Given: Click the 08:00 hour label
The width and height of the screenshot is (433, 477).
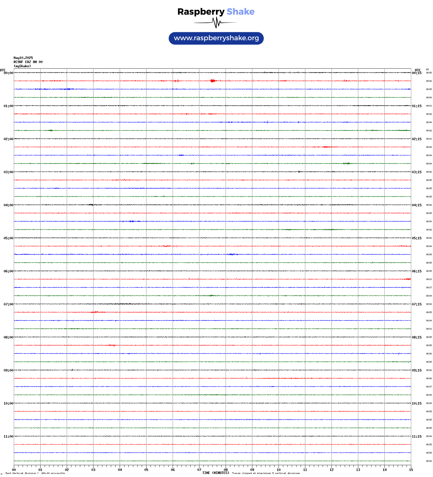Looking at the screenshot, I should click(8, 337).
